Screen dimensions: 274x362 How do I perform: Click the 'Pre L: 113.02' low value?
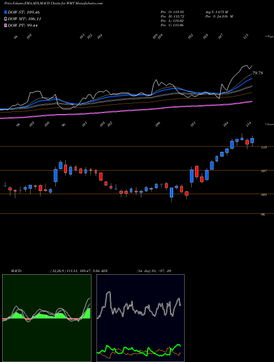coord(172,21)
